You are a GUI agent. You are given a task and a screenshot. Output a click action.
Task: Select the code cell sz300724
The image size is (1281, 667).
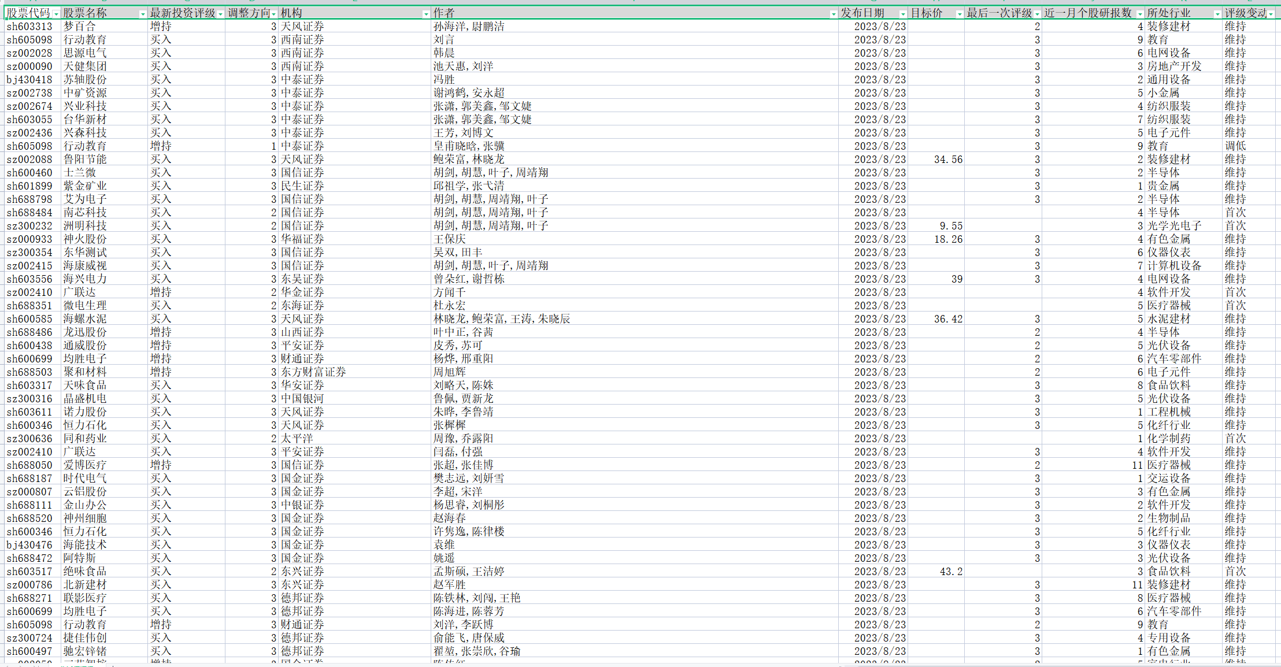coord(32,638)
